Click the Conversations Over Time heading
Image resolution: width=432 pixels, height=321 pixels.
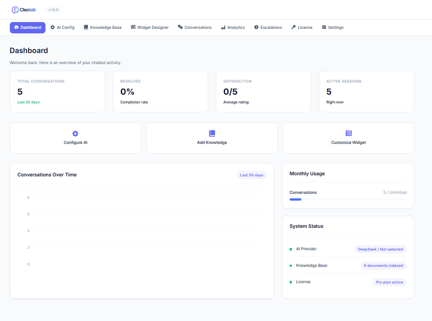coord(47,175)
